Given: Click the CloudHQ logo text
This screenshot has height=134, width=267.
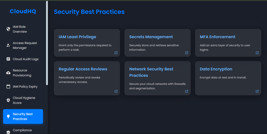Looking at the screenshot, I should 23,11.
